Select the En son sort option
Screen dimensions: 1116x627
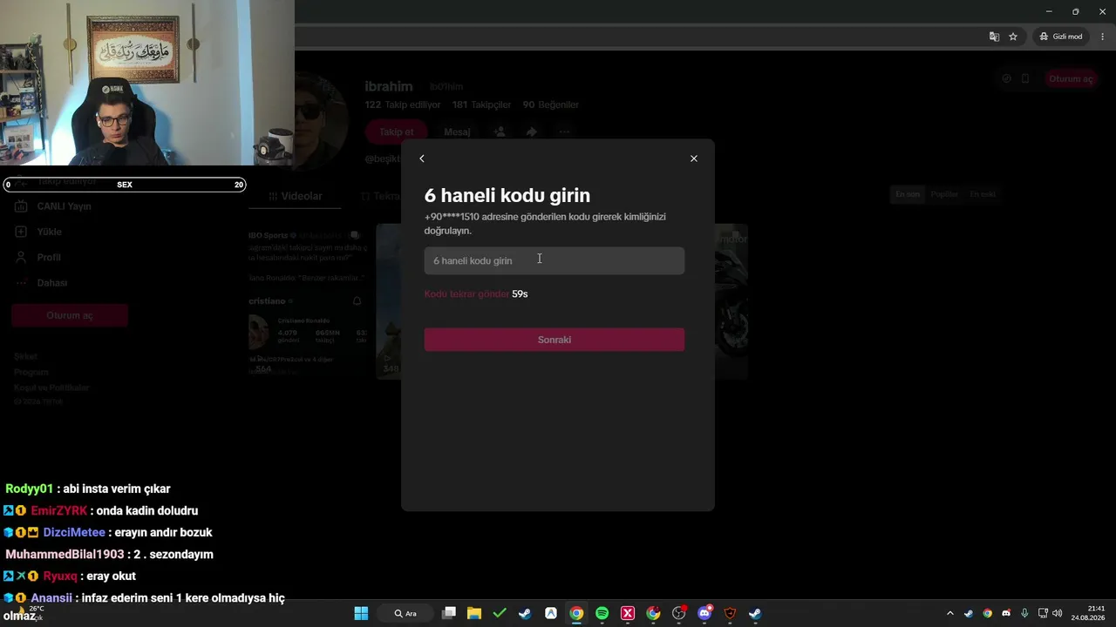coord(908,194)
